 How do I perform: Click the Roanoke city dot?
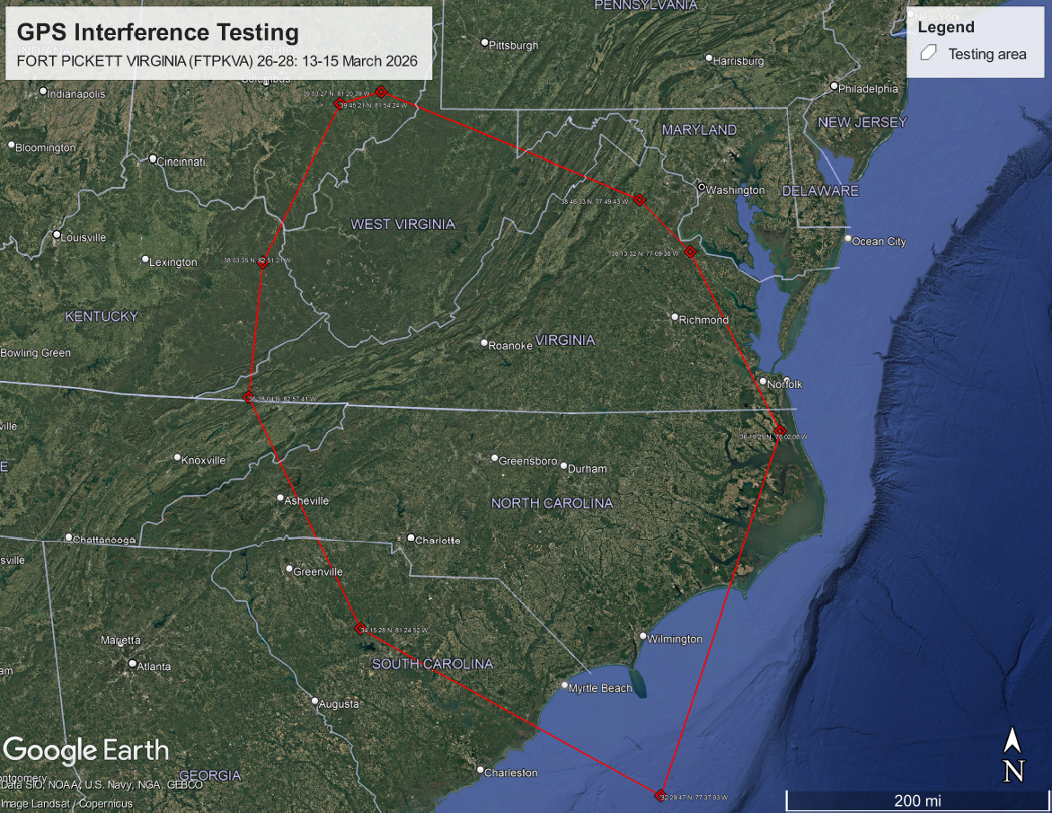(x=484, y=343)
